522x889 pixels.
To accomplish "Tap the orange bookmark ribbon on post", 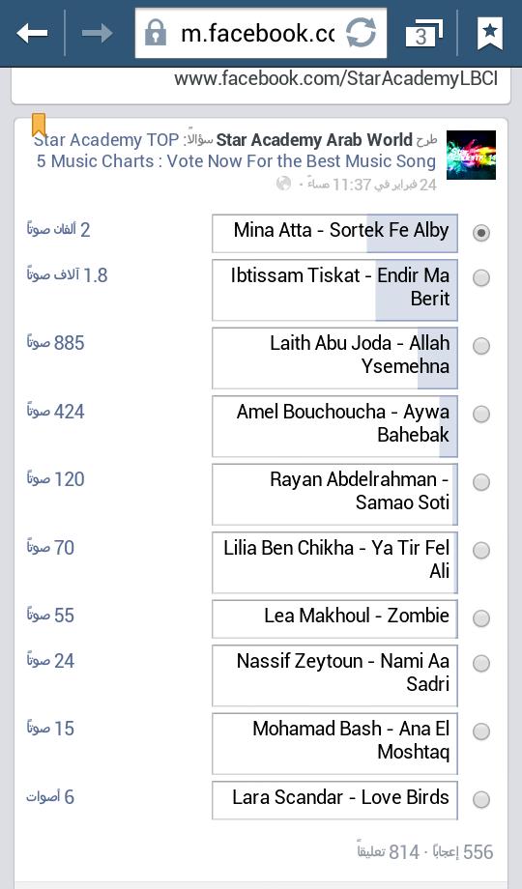I will coord(38,125).
